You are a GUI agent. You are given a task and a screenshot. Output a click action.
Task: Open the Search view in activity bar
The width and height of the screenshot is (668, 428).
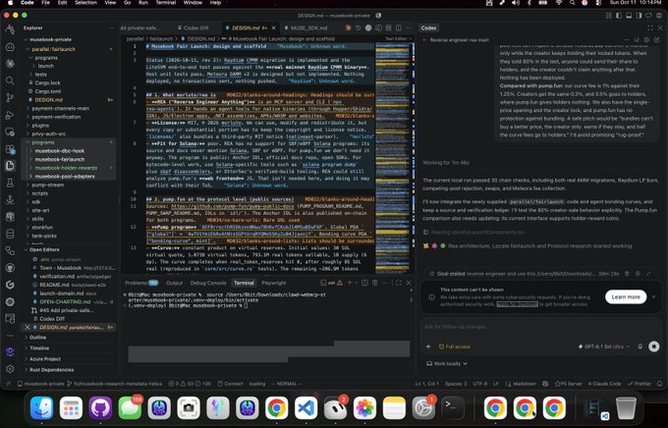click(x=10, y=80)
